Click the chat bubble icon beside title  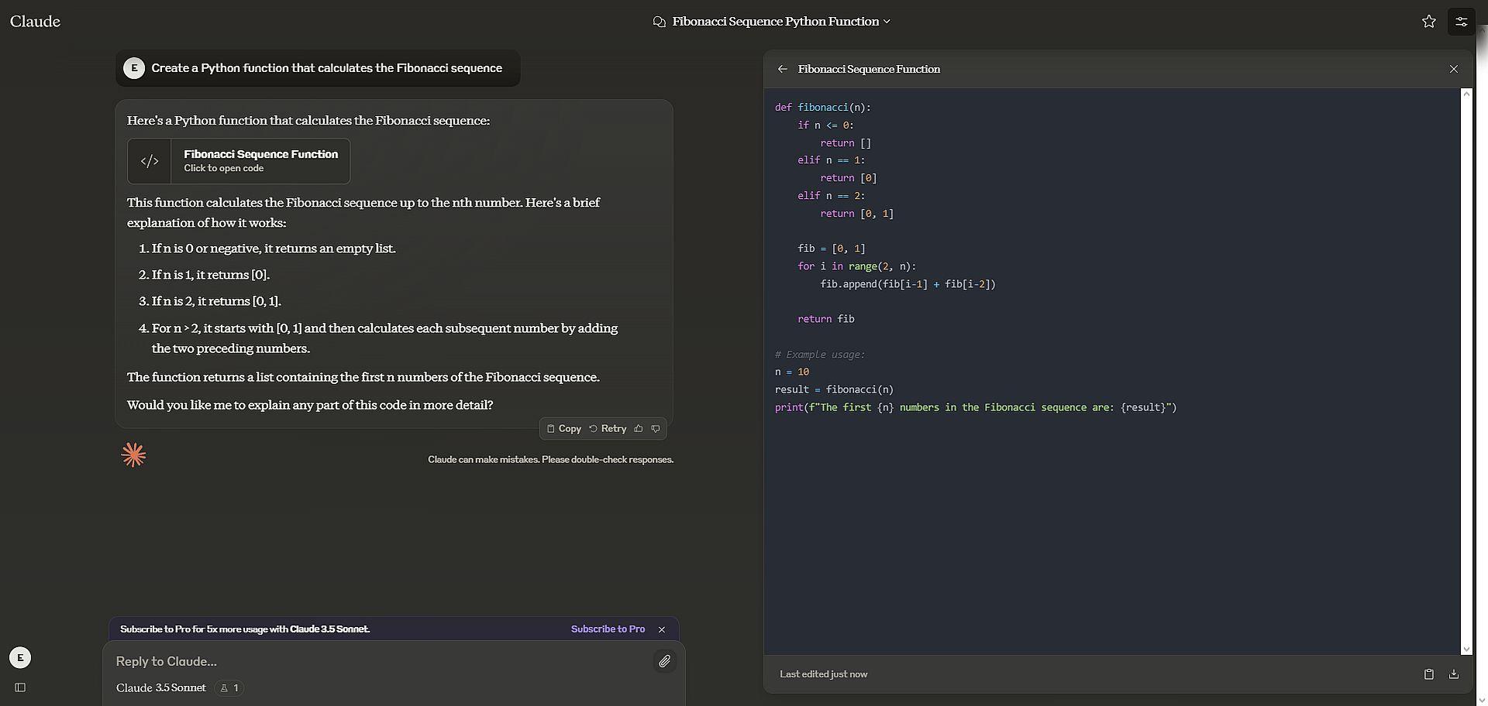coord(660,22)
